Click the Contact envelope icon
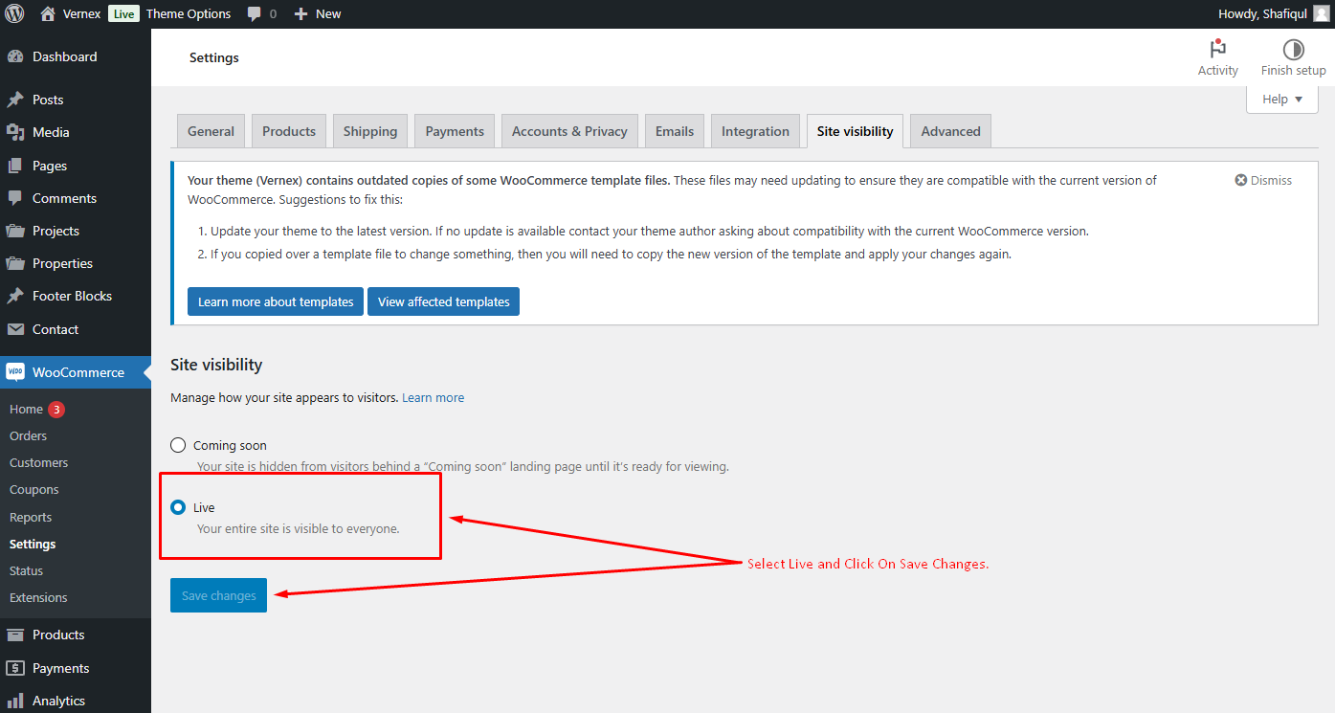The height and width of the screenshot is (713, 1335). tap(15, 329)
